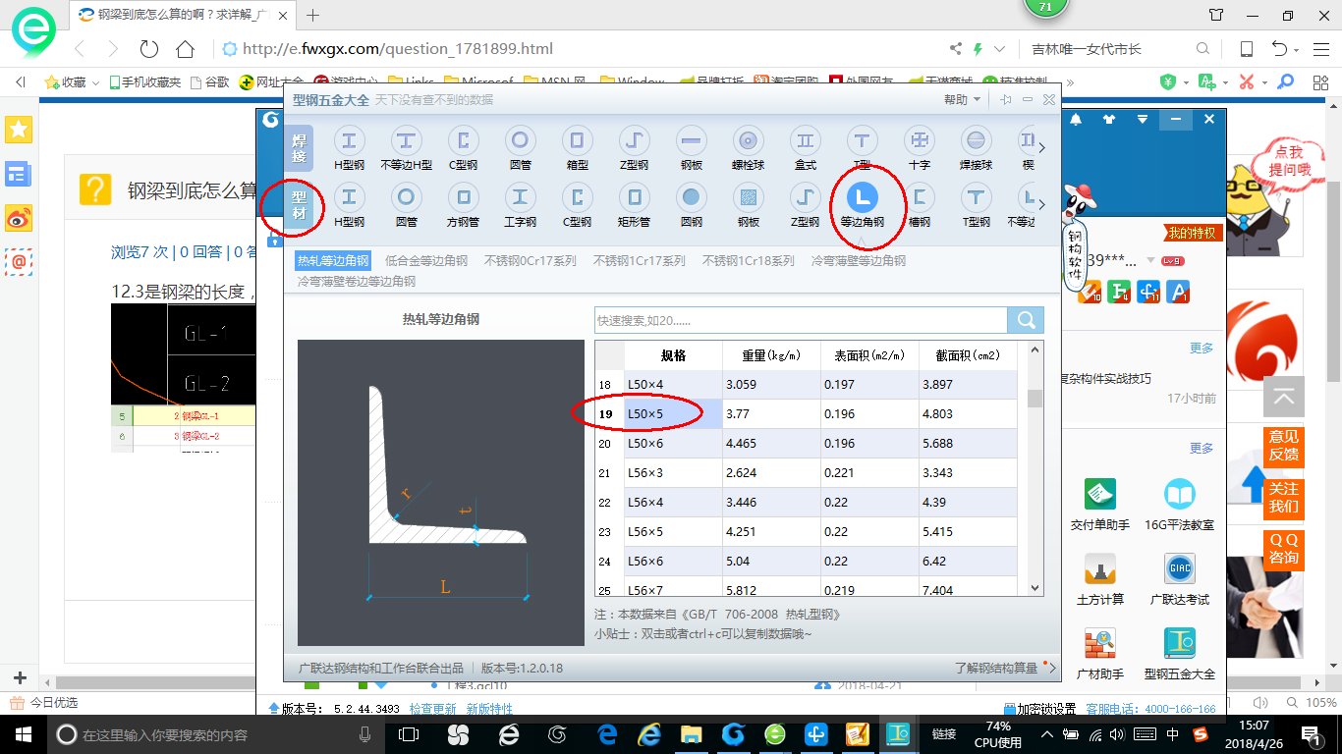Click the 检查更新 link
The image size is (1342, 754).
(x=432, y=709)
